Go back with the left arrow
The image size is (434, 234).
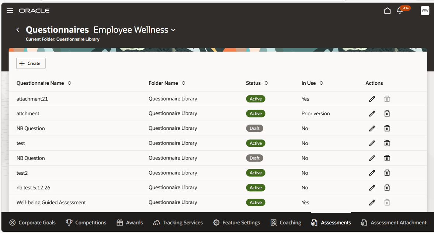[18, 30]
